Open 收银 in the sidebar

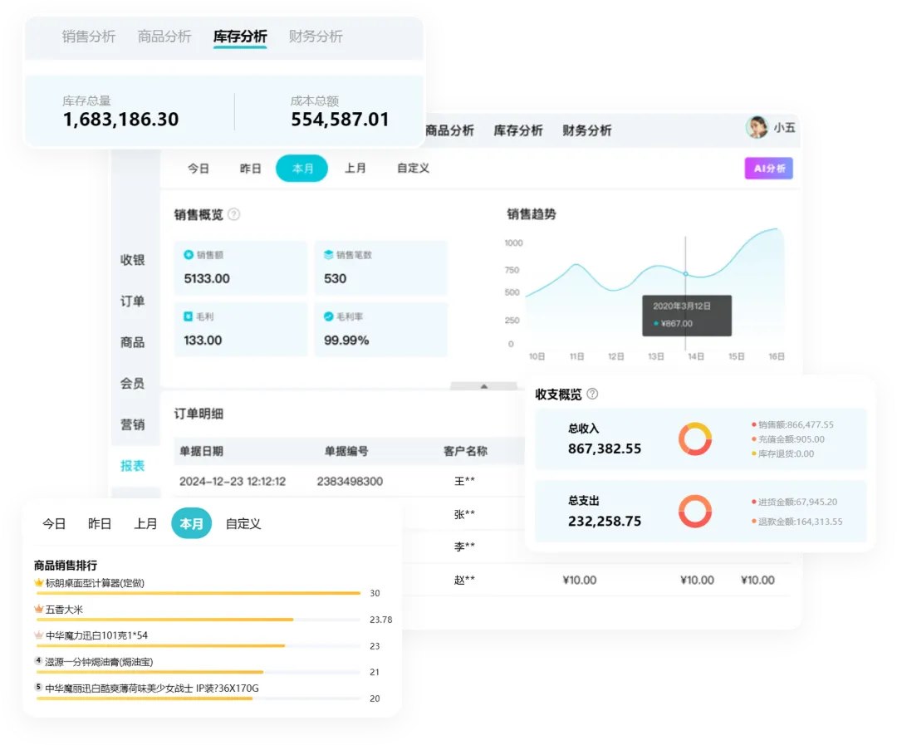pyautogui.click(x=132, y=260)
